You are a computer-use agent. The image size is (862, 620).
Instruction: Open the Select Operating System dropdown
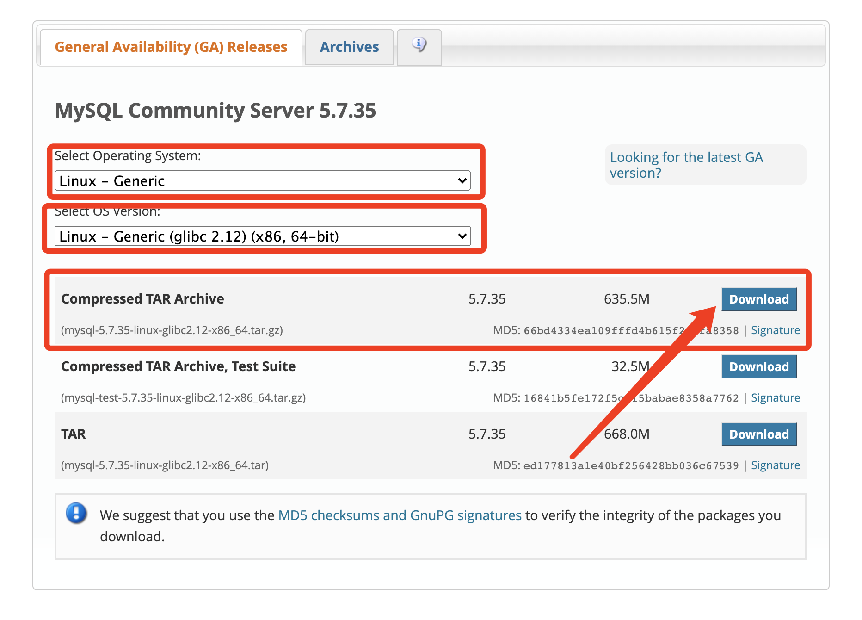click(262, 181)
